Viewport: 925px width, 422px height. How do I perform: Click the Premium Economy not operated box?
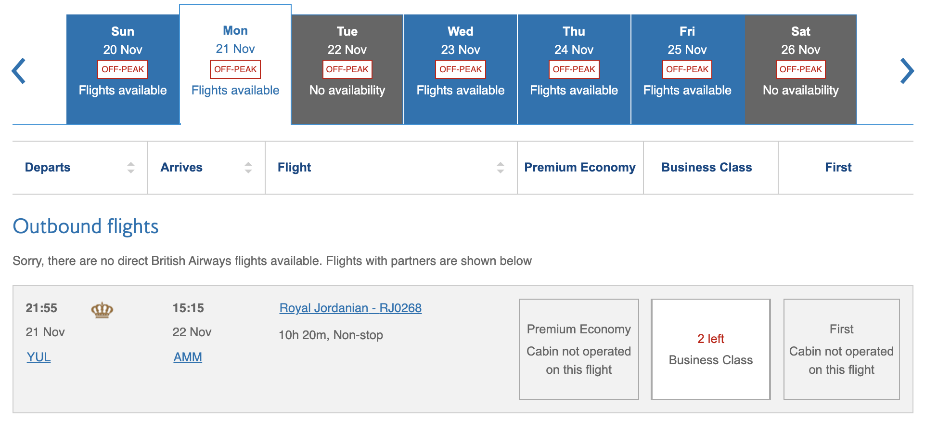[x=578, y=349]
